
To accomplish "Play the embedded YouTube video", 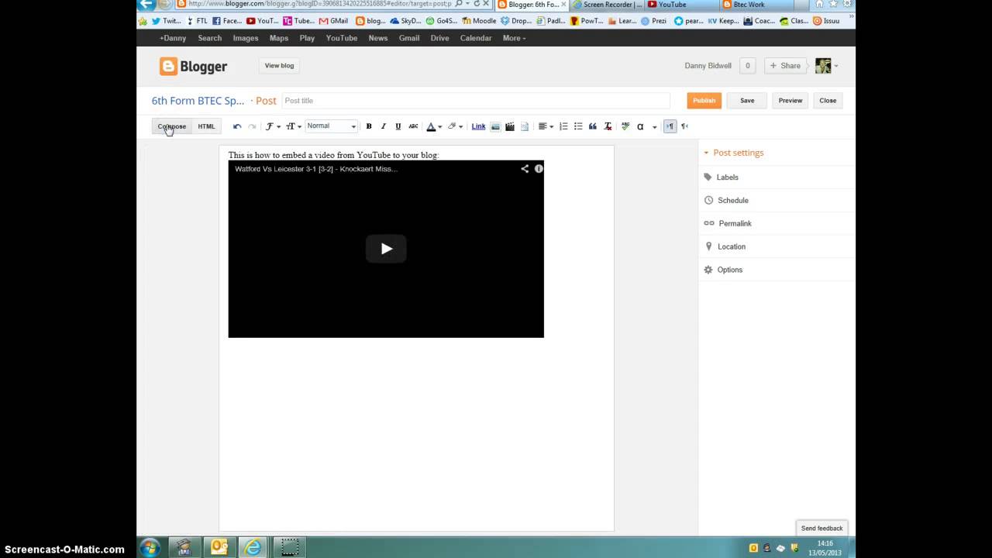I will pyautogui.click(x=386, y=249).
